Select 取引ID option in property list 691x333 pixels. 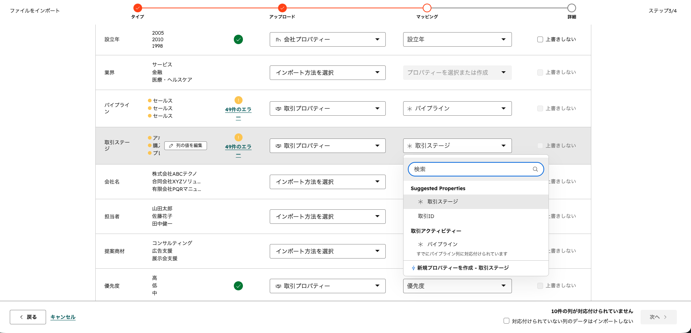476,216
